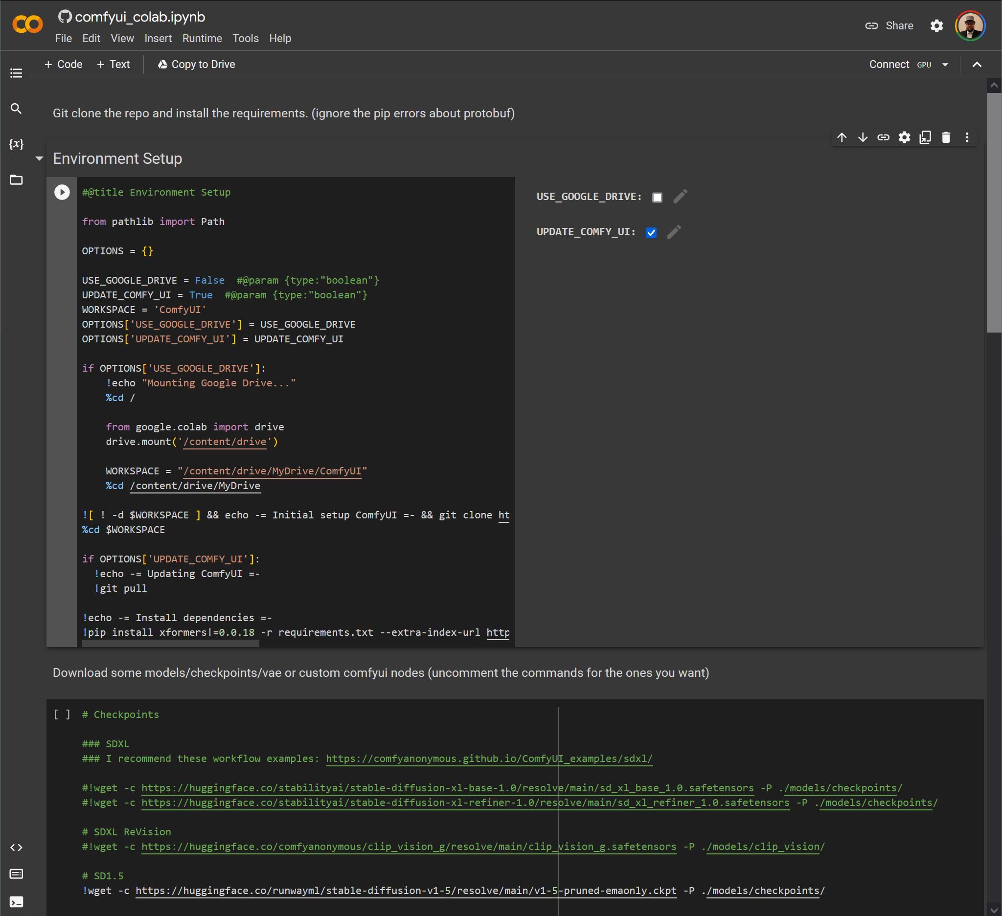Move cell down with arrow icon

[x=863, y=137]
